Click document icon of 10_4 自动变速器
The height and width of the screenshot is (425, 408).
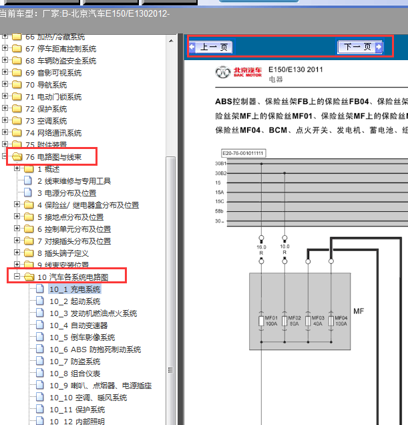pyautogui.click(x=40, y=325)
